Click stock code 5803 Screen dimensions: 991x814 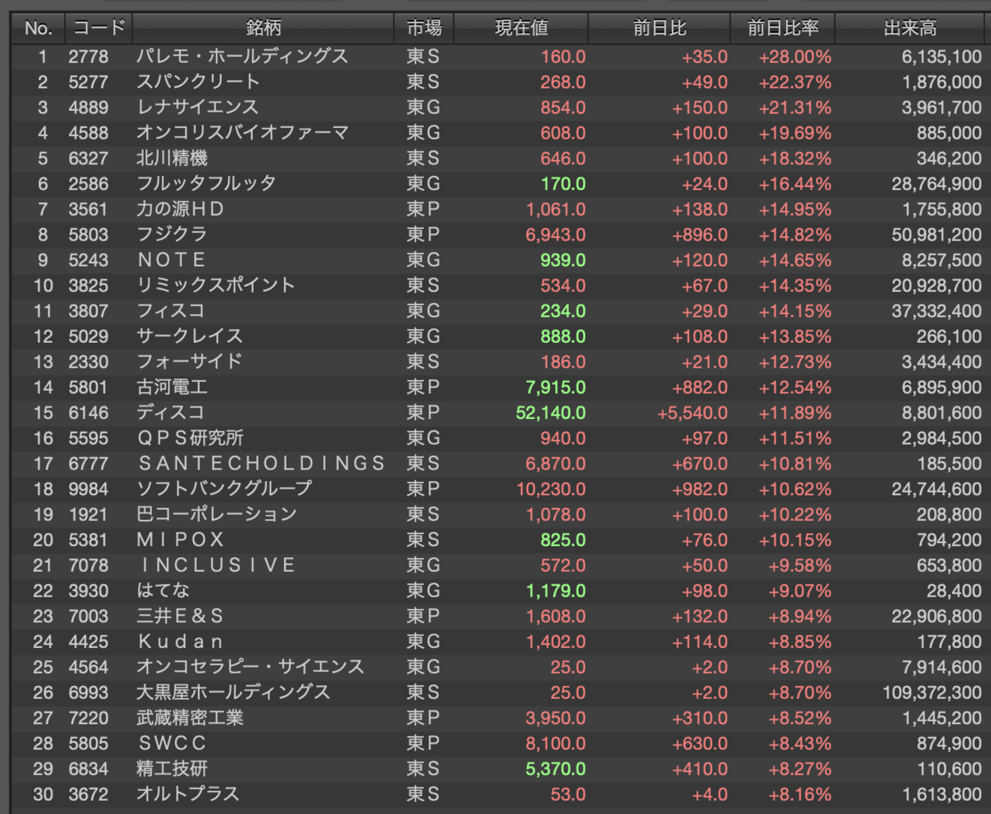coord(88,235)
